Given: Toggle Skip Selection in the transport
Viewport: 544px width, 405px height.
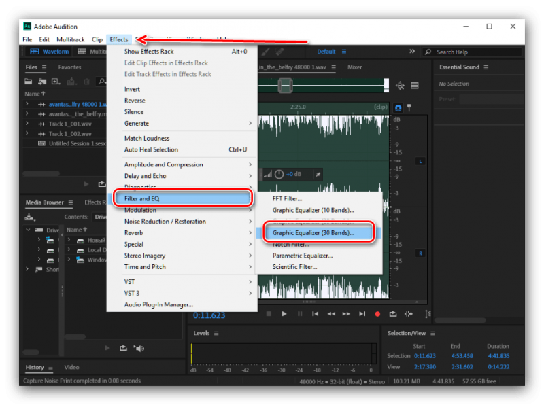Looking at the screenshot, I should coord(409,314).
